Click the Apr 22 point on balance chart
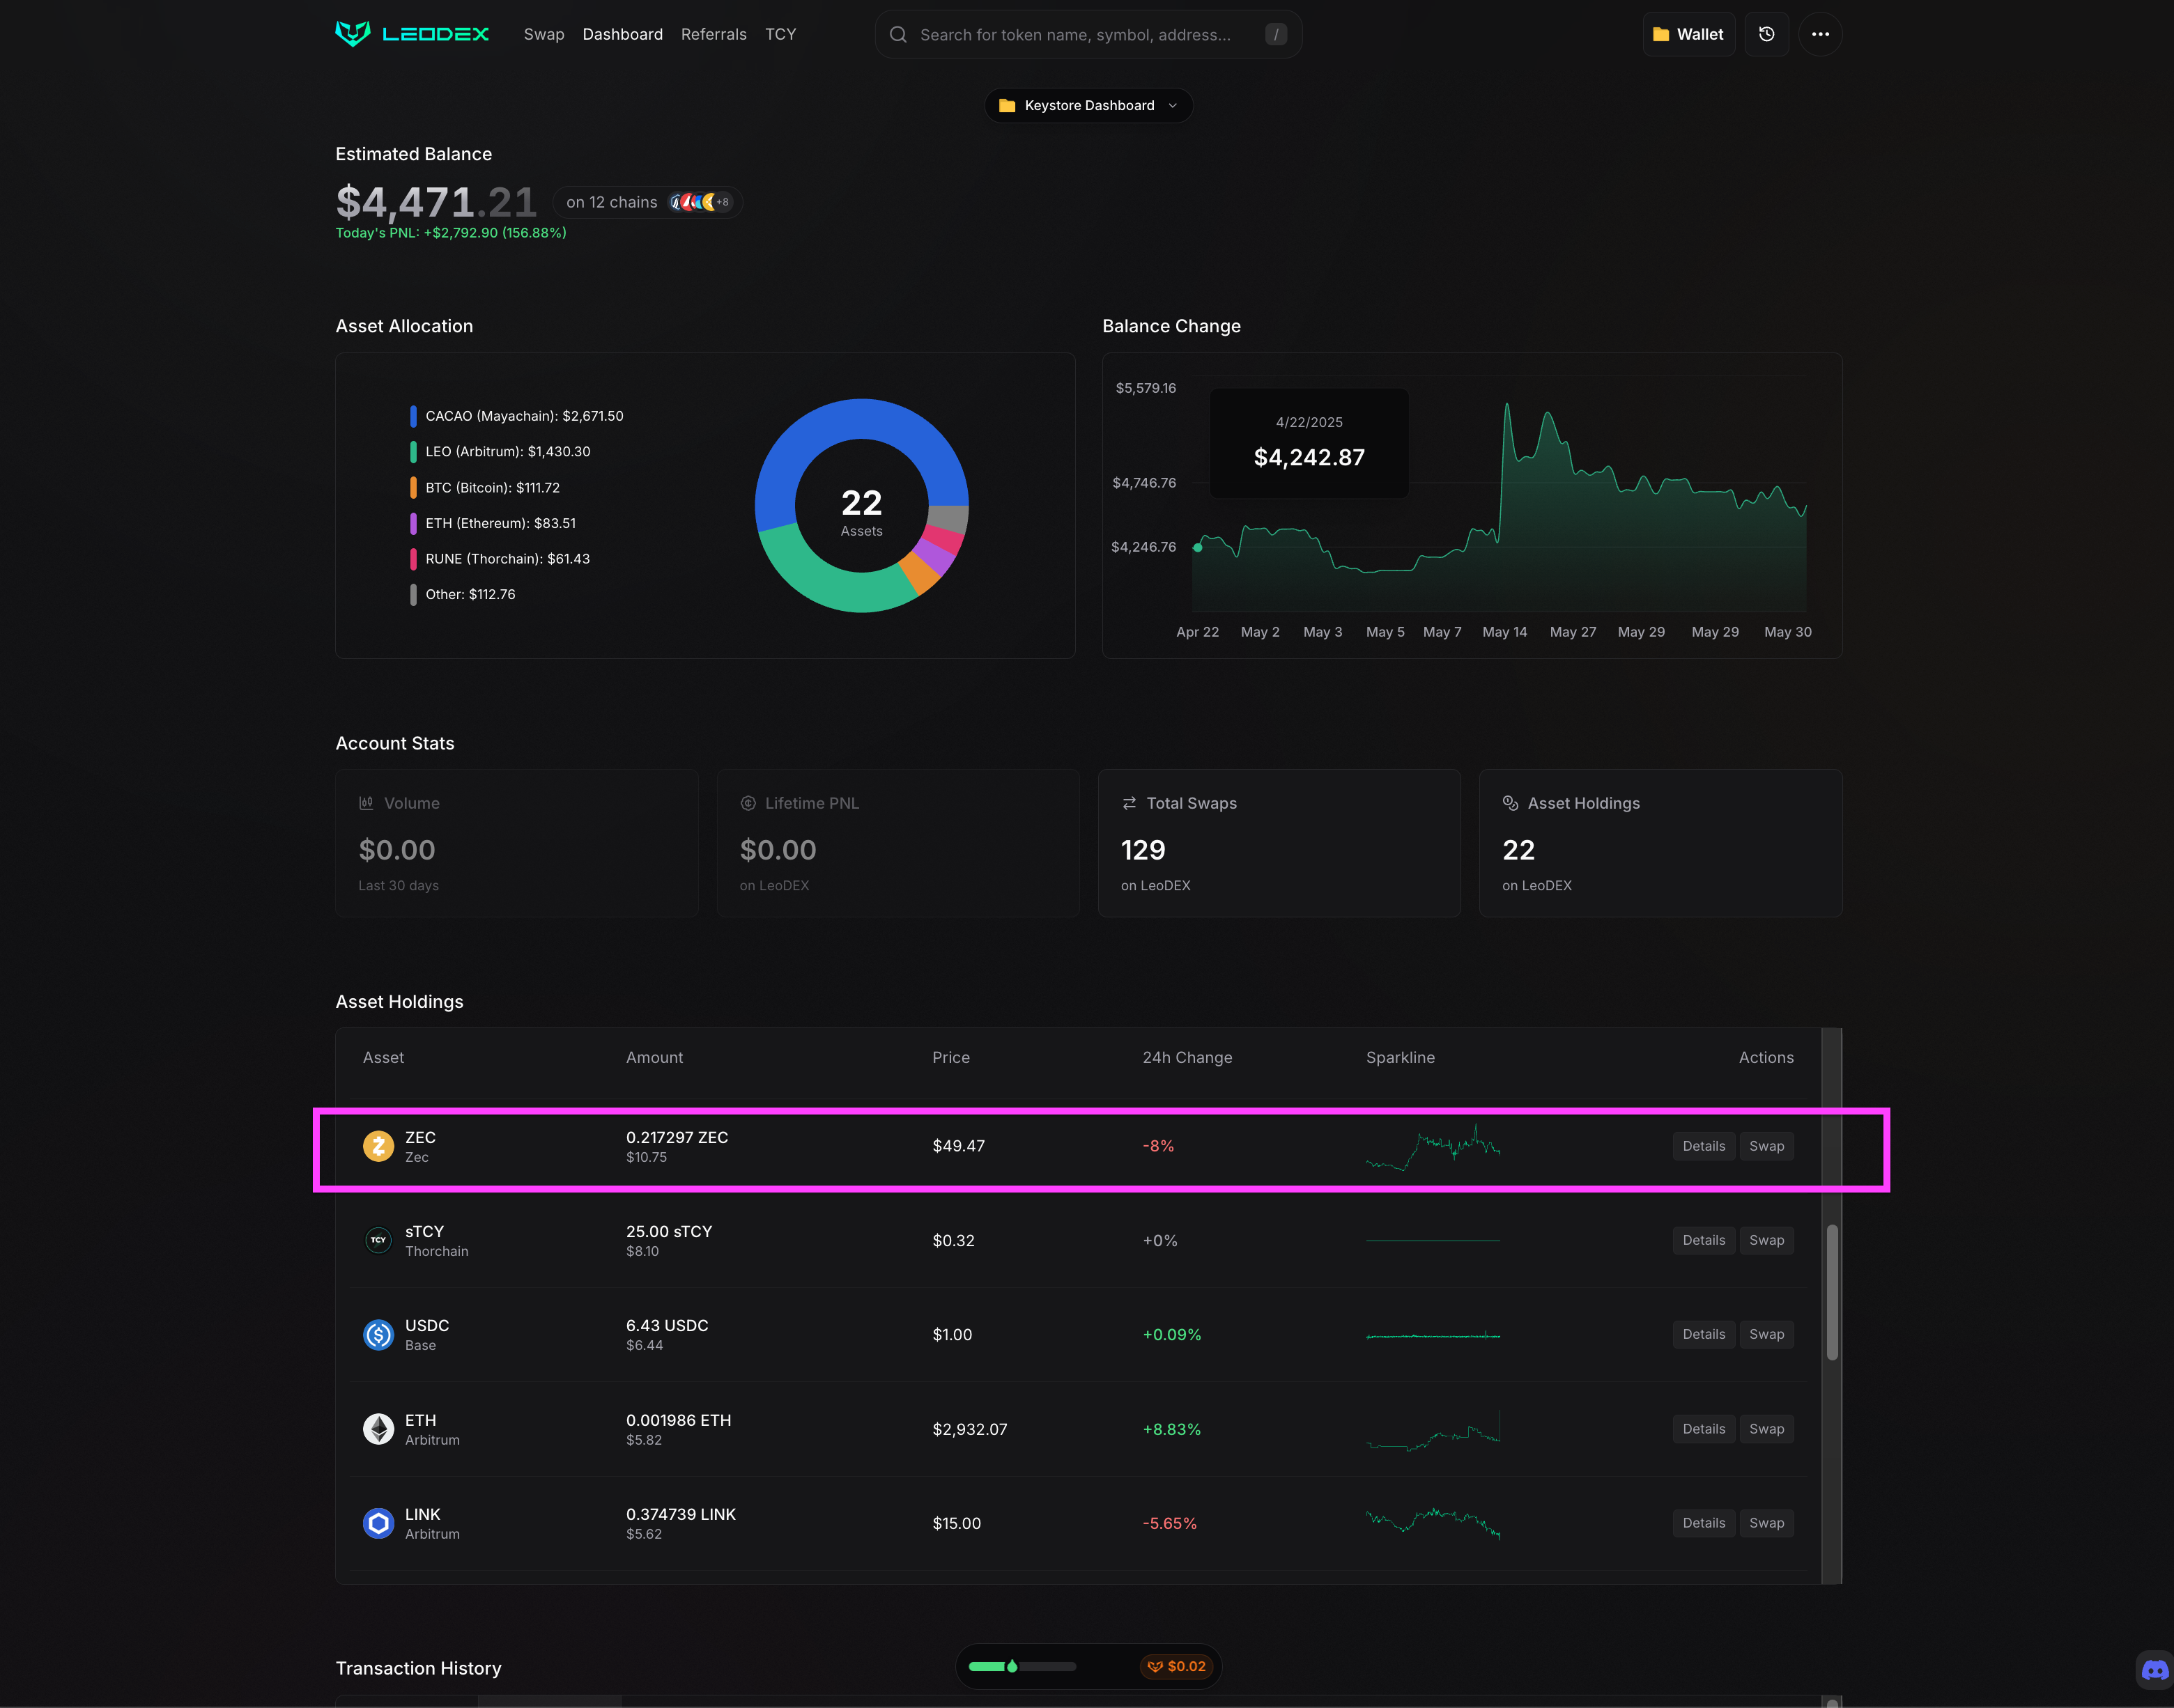The height and width of the screenshot is (1708, 2174). point(1198,547)
